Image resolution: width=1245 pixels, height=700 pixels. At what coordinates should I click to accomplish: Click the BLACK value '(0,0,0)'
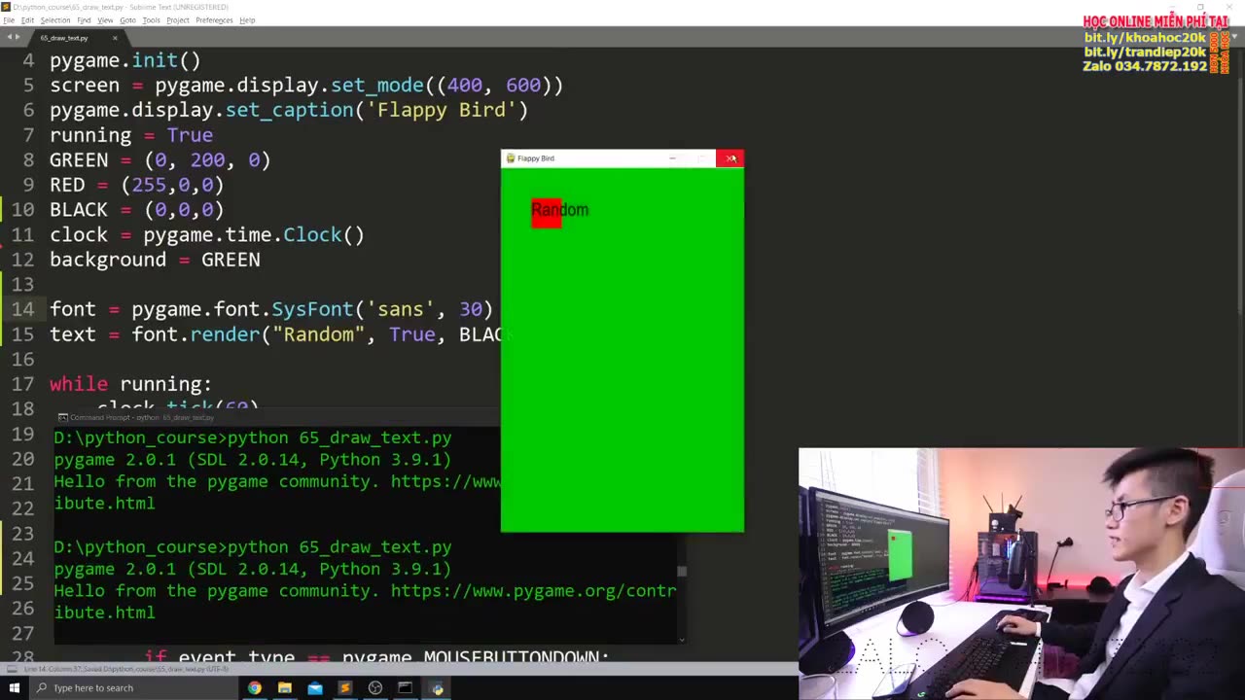point(185,210)
